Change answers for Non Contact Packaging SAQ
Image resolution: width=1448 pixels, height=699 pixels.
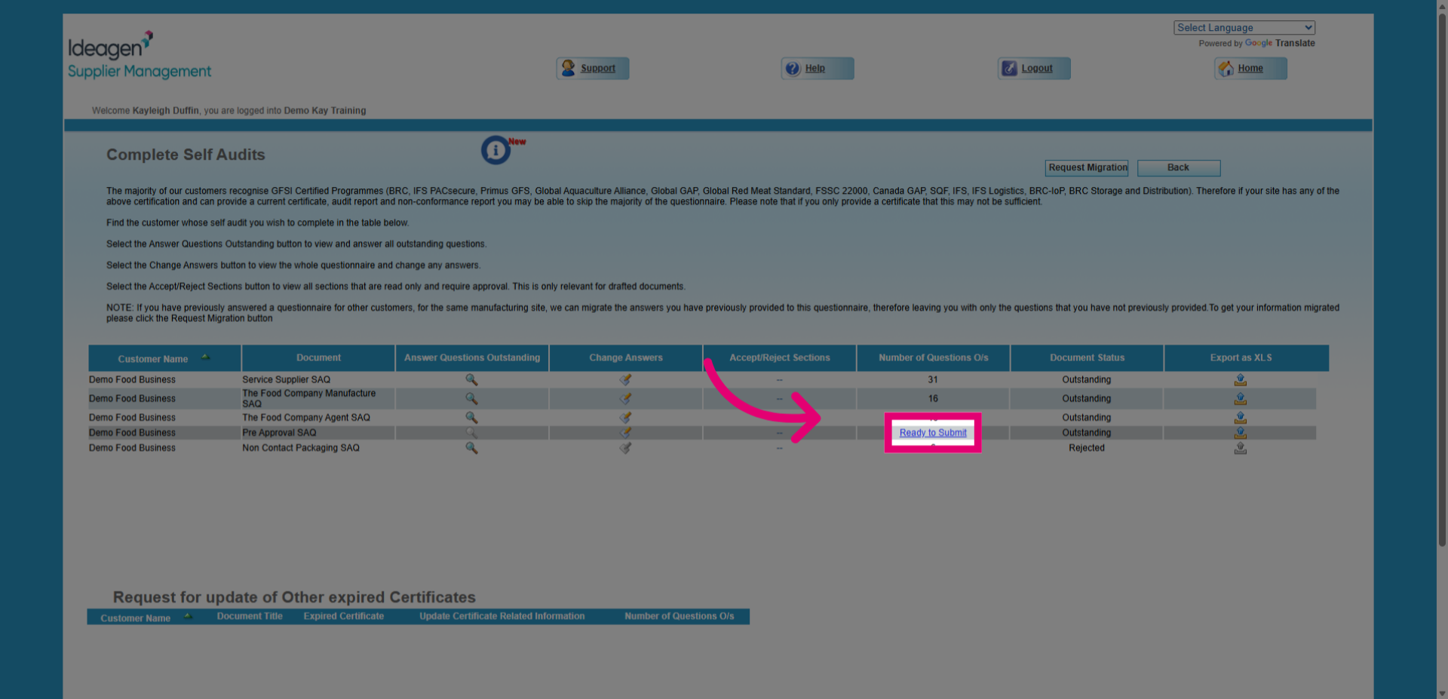625,448
